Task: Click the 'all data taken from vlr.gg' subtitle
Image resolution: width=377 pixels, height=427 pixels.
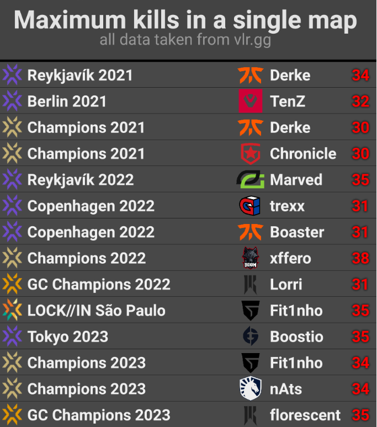Action: pos(185,40)
